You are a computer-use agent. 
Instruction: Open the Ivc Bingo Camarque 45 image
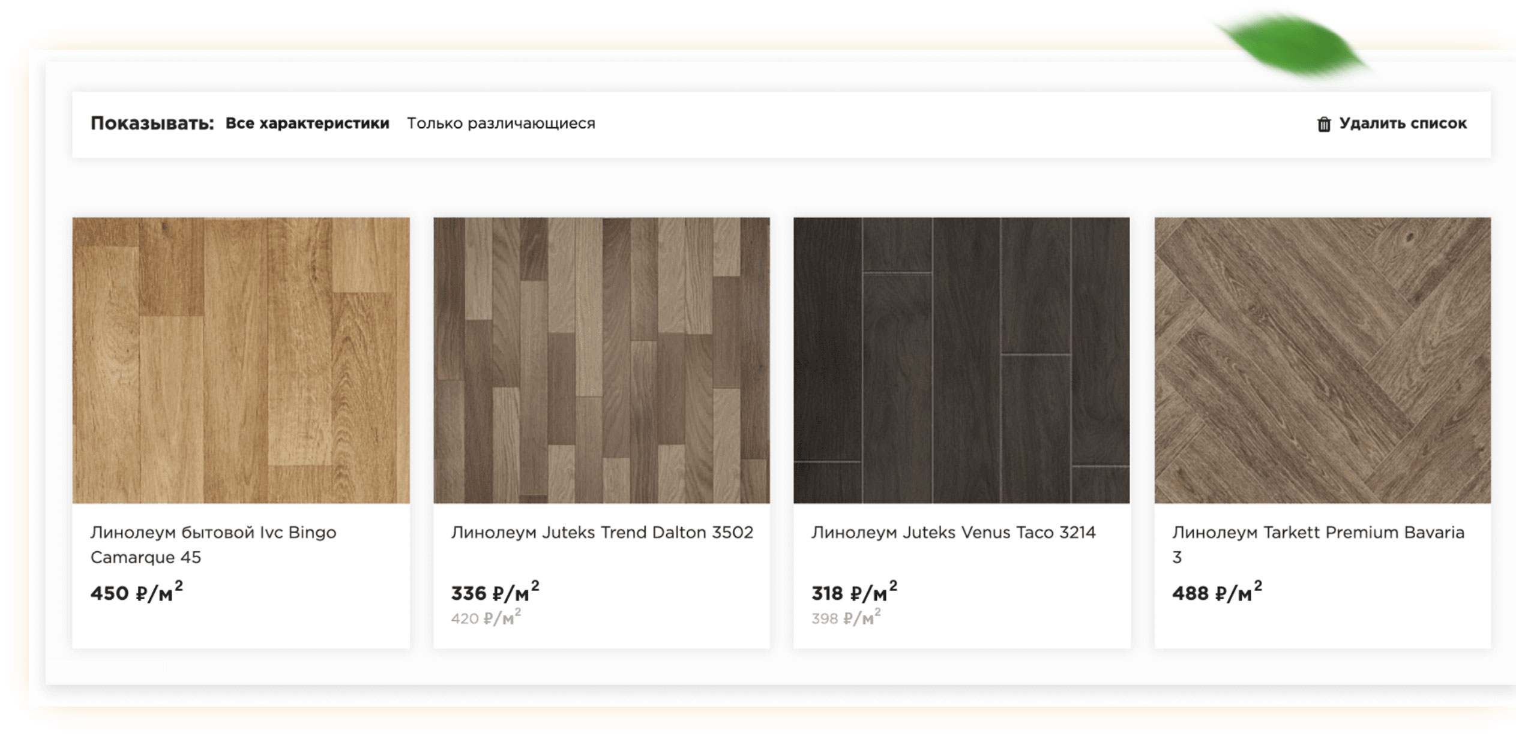[241, 360]
